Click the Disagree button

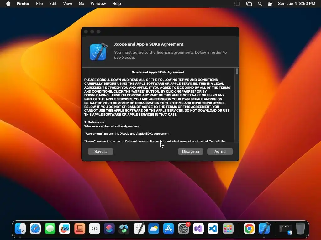tap(190, 152)
